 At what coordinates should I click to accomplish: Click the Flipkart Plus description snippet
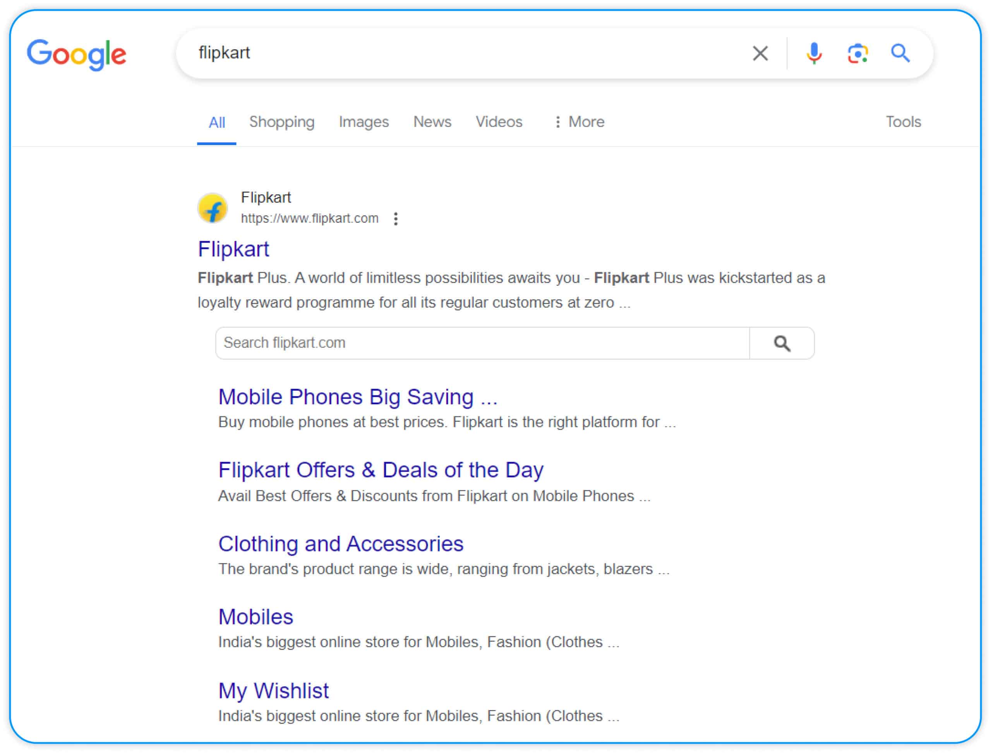coord(511,290)
